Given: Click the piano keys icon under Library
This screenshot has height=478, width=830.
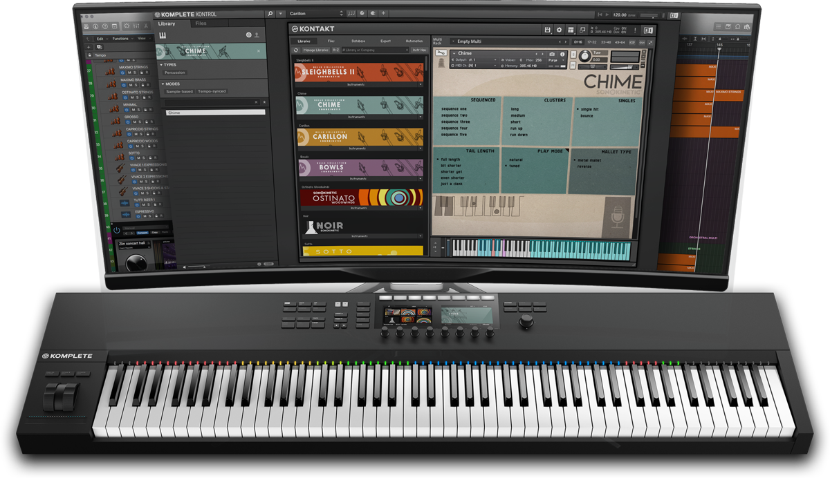Looking at the screenshot, I should [x=162, y=35].
